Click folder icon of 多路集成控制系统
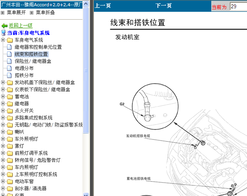247x196 pixels. (x=10, y=118)
